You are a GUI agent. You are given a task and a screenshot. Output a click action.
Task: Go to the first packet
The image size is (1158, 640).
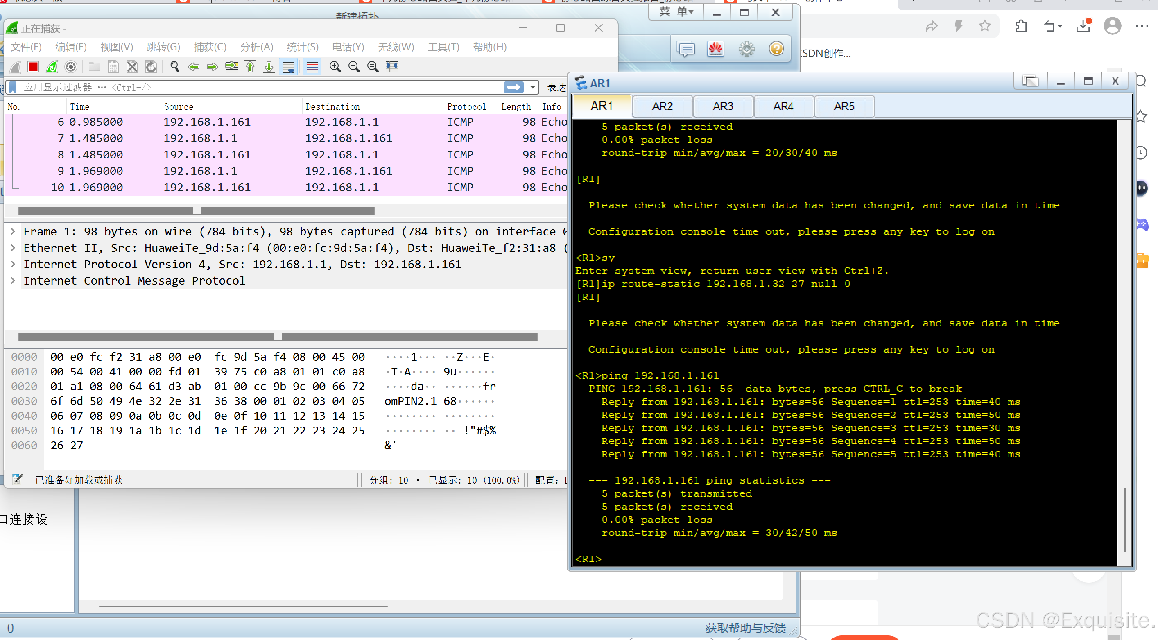(x=250, y=67)
